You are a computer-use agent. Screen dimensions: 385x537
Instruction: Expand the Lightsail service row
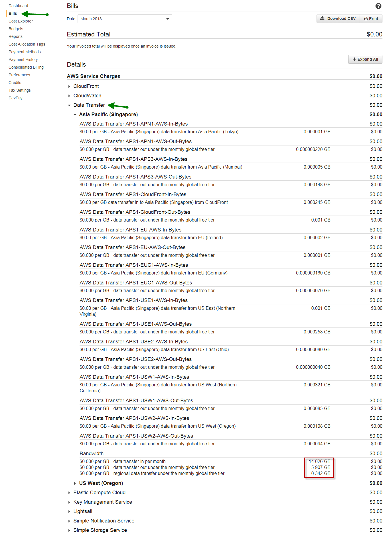click(80, 511)
